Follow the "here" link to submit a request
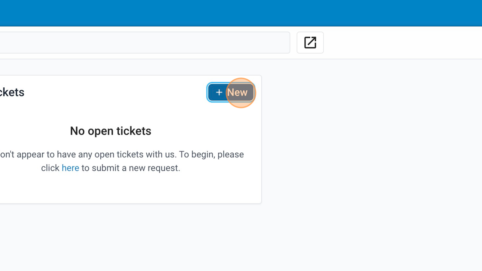 click(x=71, y=168)
